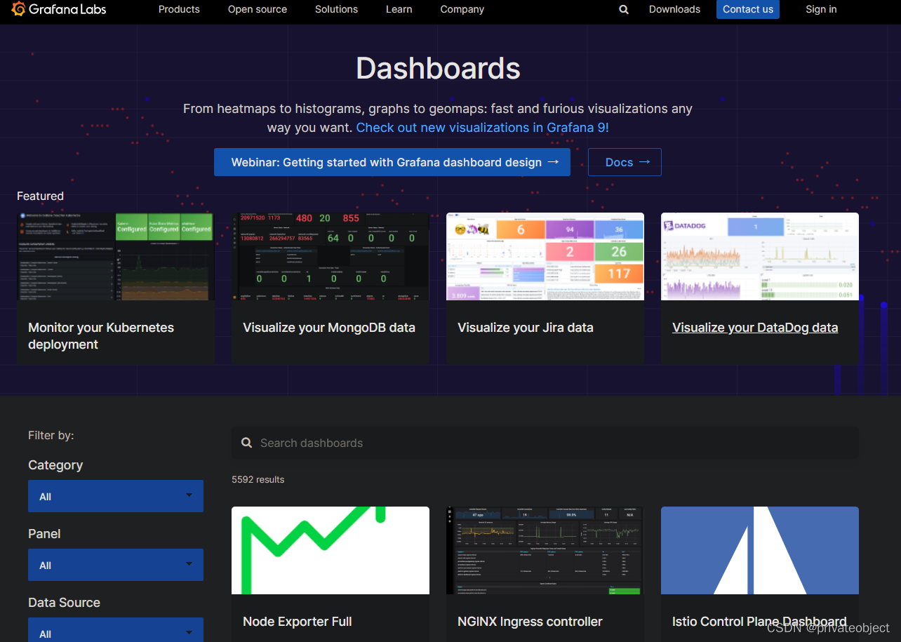Viewport: 901px width, 642px height.
Task: Expand the Category filter dropdown
Action: coord(116,496)
